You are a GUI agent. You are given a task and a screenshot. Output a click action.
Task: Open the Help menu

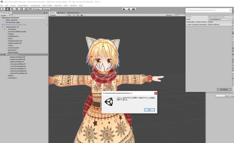point(81,5)
